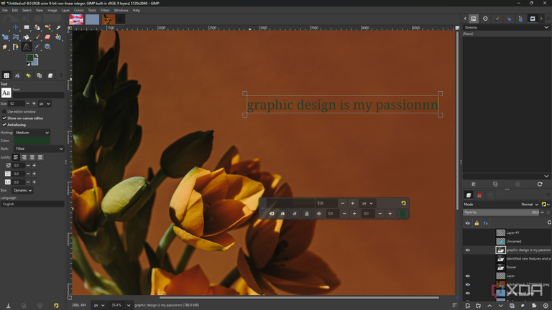This screenshot has height=310, width=552.
Task: Apply bold in on-canvas text toolbar
Action: tap(282, 213)
